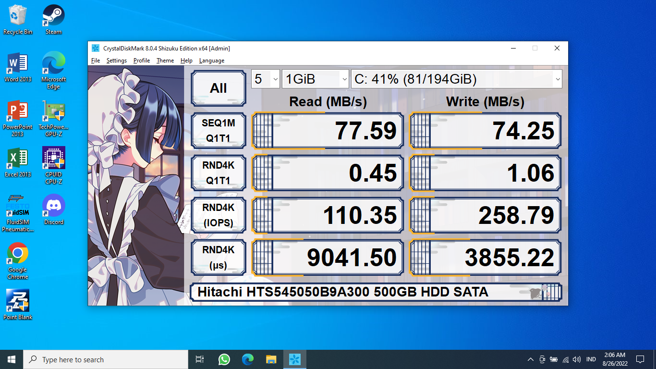Launch TechPowerUp GPU-Z shortcut
656x369 pixels.
tap(53, 118)
